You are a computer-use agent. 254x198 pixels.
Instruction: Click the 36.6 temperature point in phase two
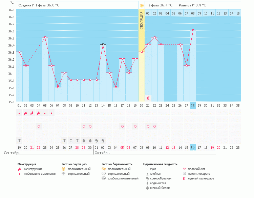point(193,30)
